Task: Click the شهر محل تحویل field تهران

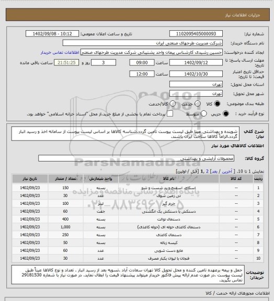Action: click(x=196, y=94)
